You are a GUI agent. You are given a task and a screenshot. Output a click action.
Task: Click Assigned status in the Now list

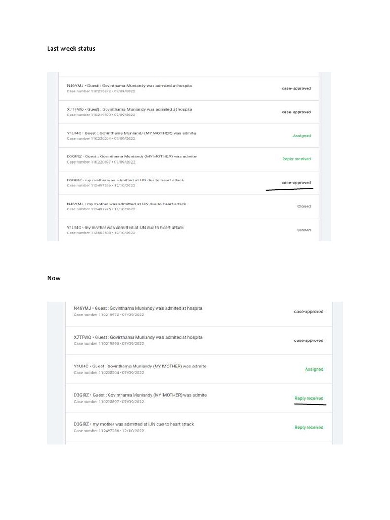pos(314,369)
